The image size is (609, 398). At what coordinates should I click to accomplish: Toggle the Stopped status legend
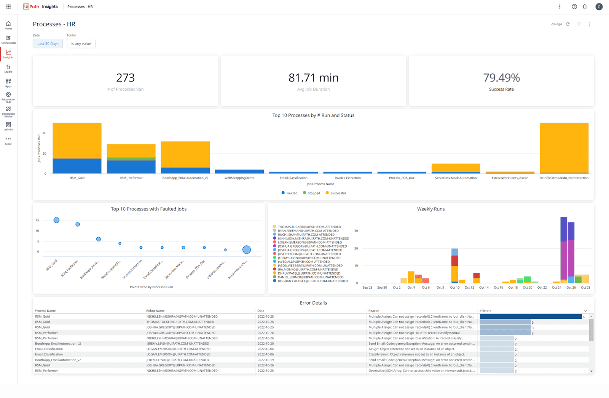pyautogui.click(x=311, y=193)
